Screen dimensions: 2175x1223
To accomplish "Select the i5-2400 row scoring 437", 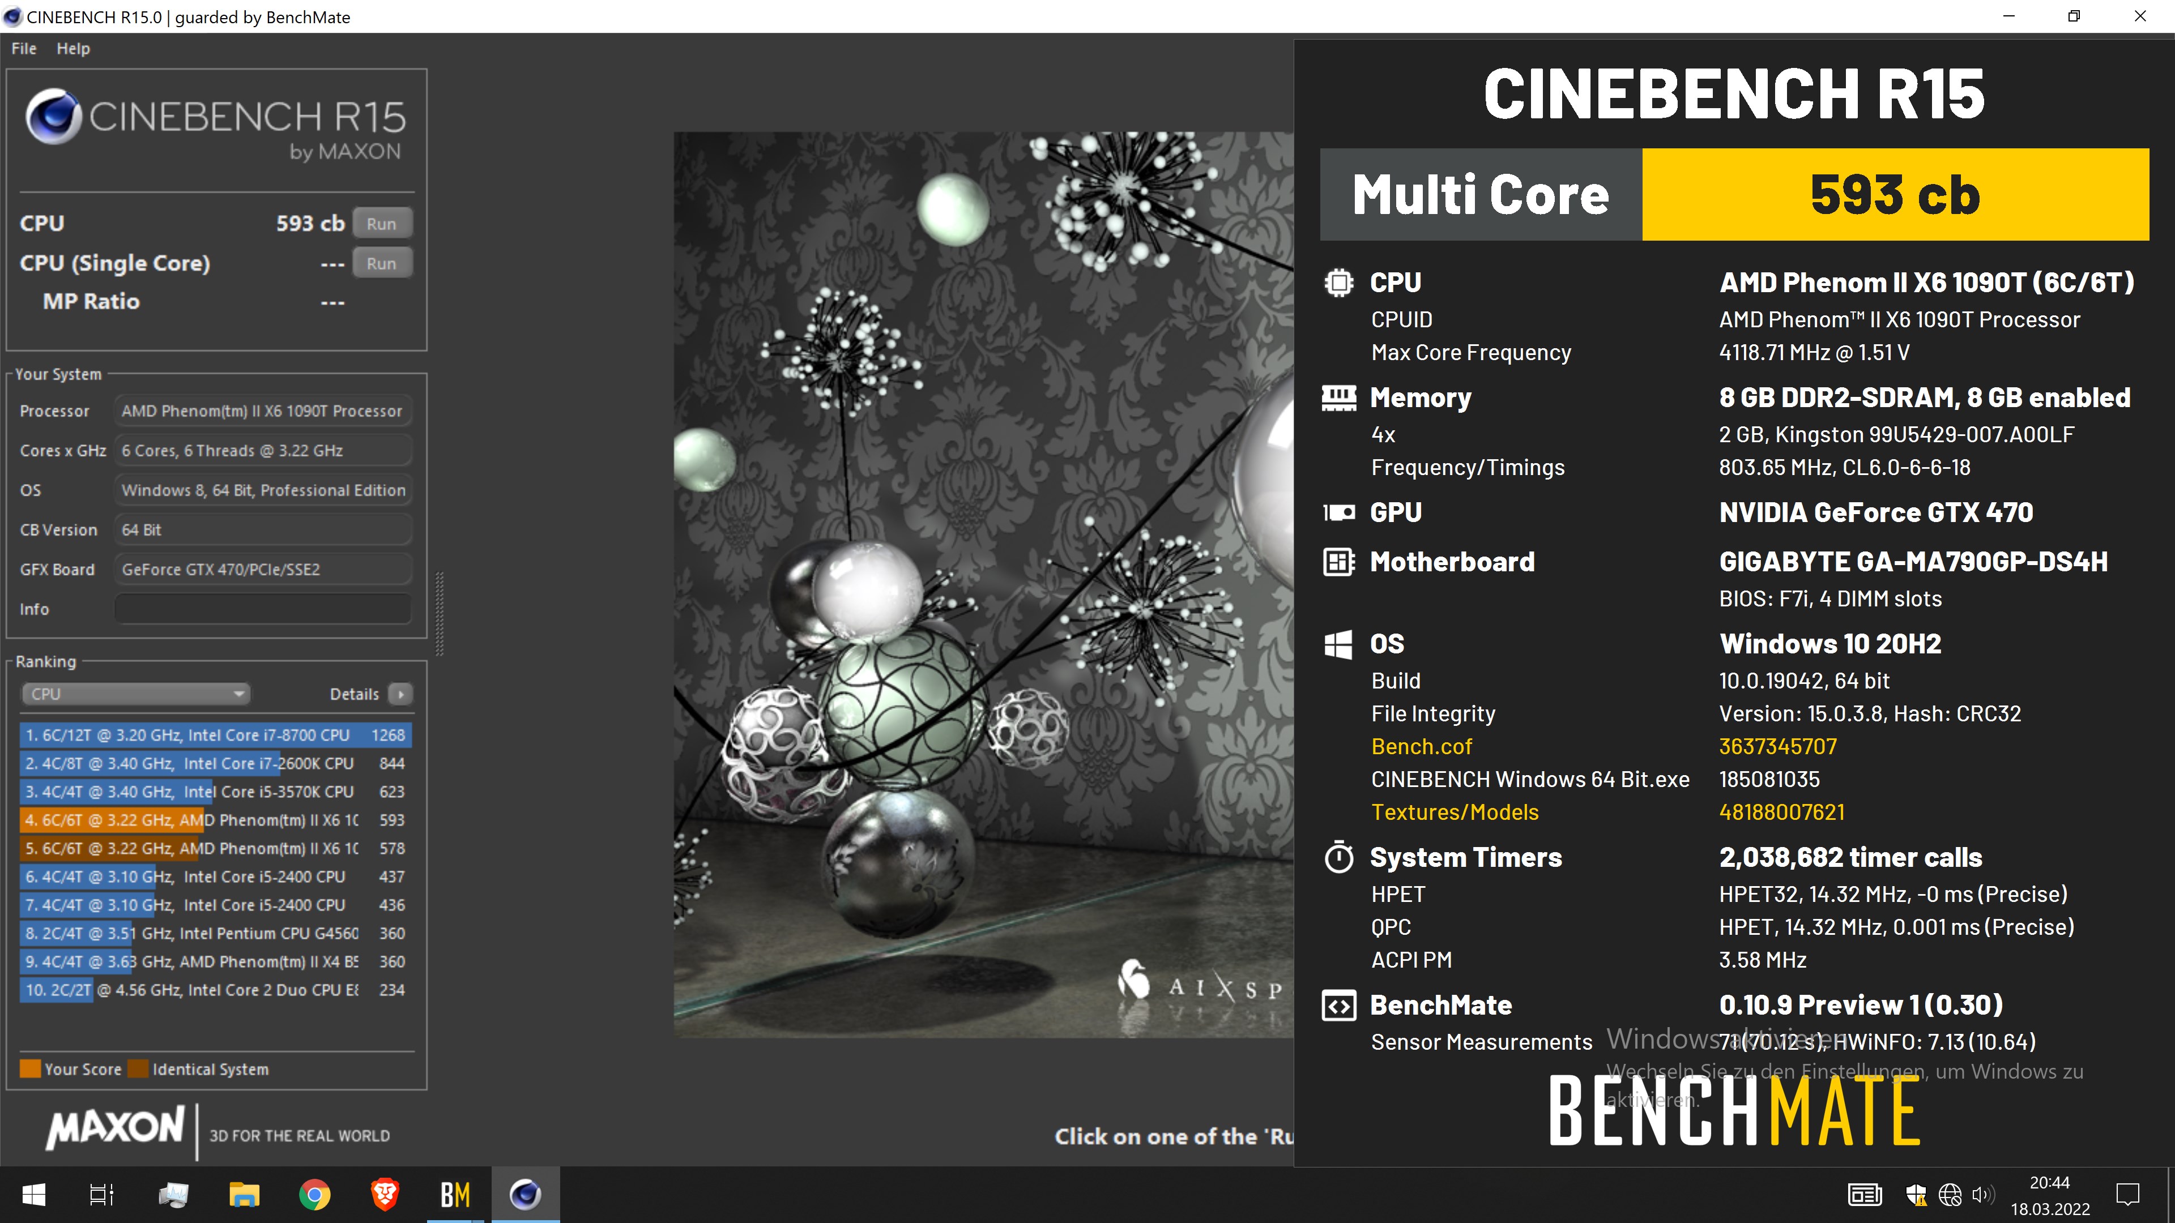I will tap(216, 876).
